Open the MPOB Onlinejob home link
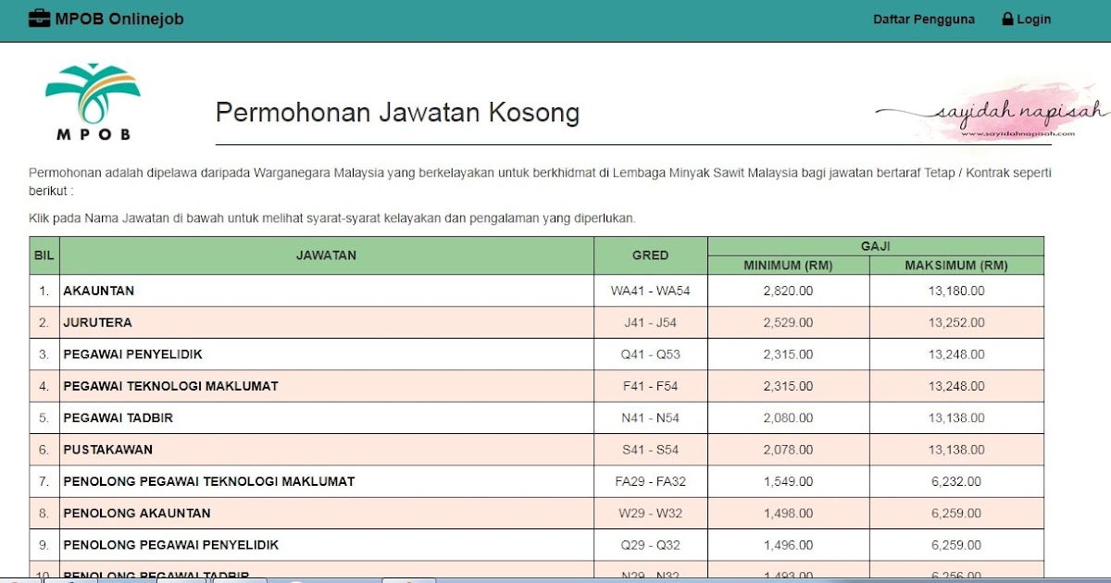This screenshot has height=583, width=1111. pyautogui.click(x=106, y=19)
